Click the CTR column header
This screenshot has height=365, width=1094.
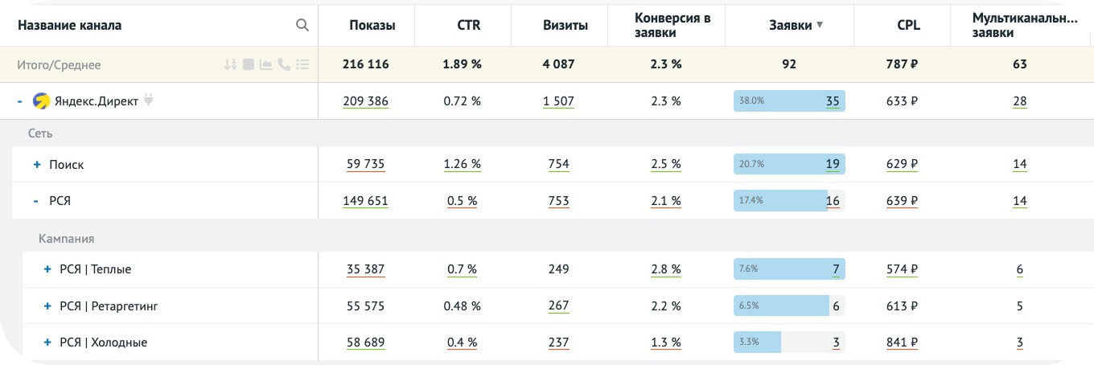[468, 25]
